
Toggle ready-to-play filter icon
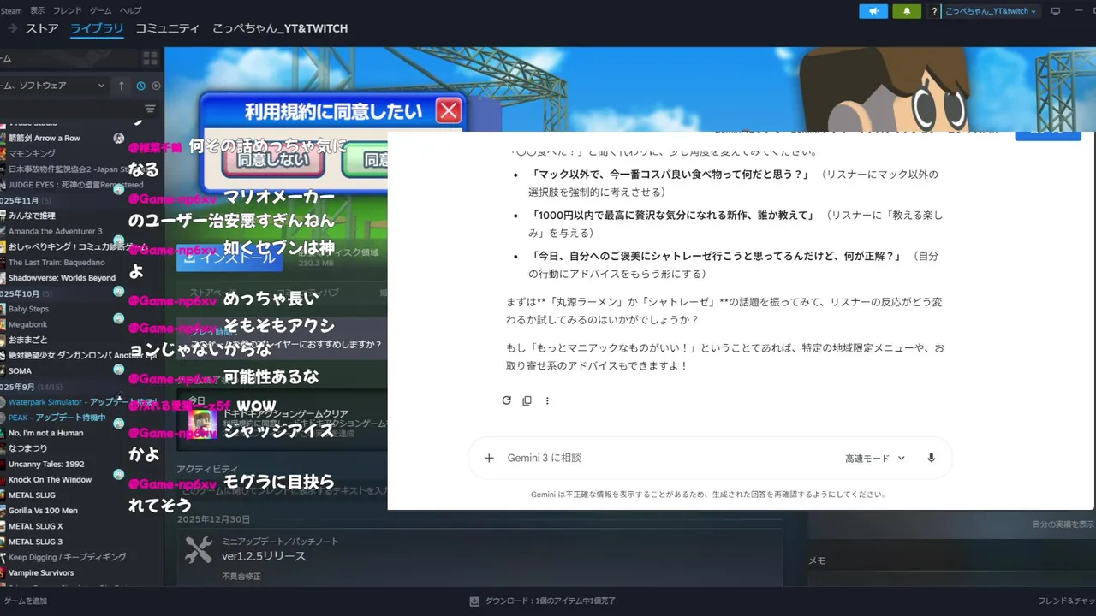[x=156, y=86]
